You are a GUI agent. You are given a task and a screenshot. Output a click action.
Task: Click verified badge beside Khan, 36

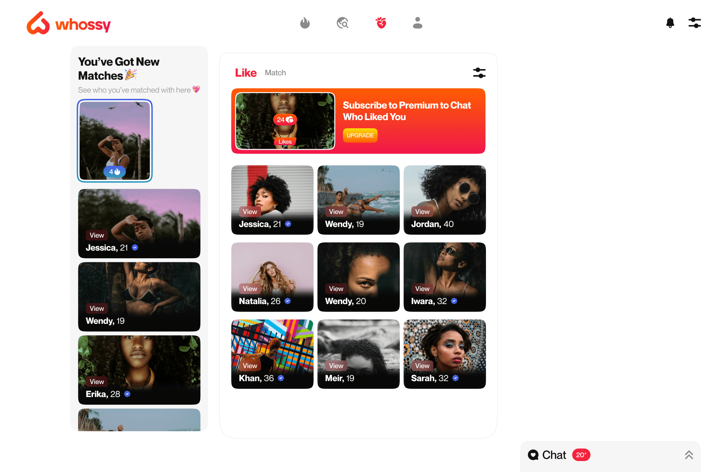point(281,378)
